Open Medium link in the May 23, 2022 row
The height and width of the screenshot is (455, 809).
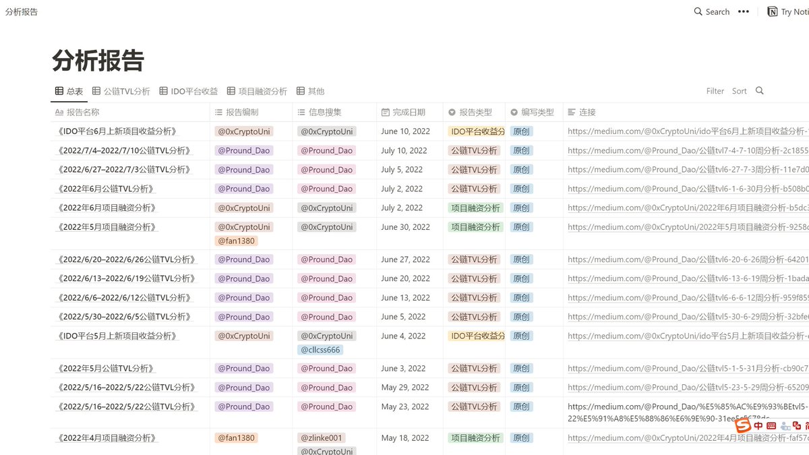[688, 413]
